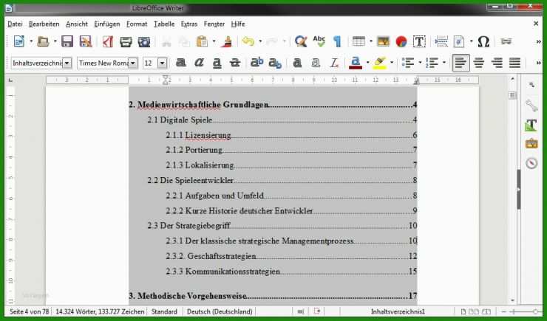Set justified paragraph alignment
Image resolution: width=547 pixels, height=321 pixels.
coord(515,63)
